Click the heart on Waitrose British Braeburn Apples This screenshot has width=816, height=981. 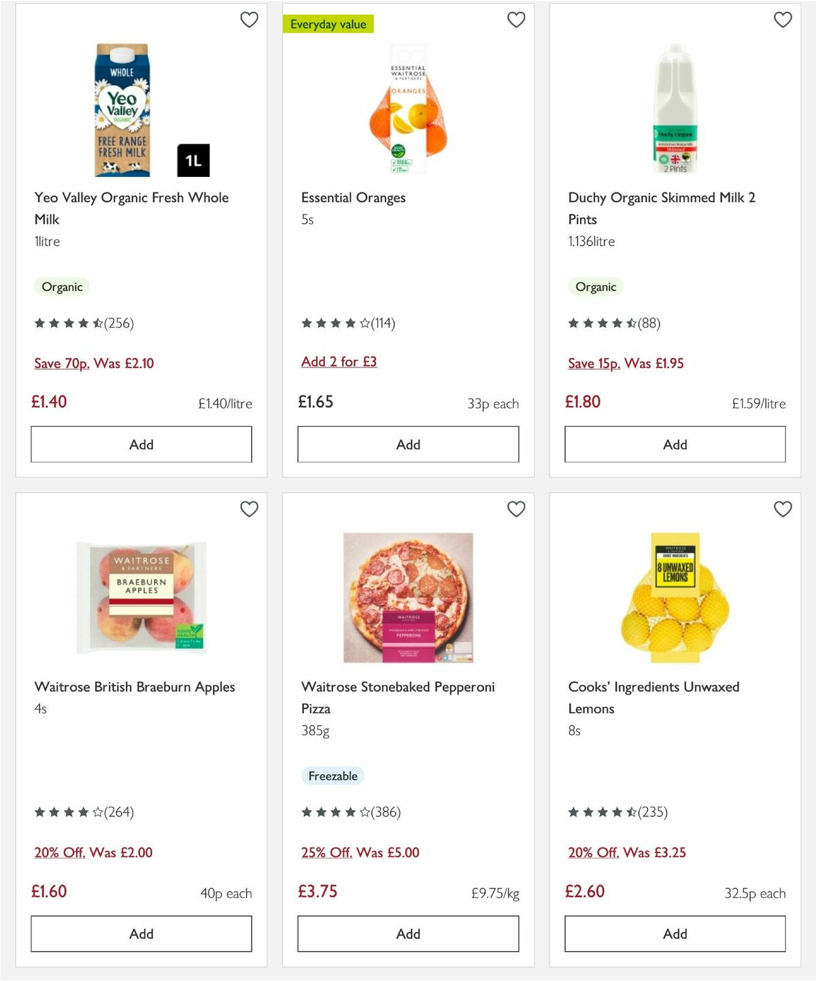point(250,509)
